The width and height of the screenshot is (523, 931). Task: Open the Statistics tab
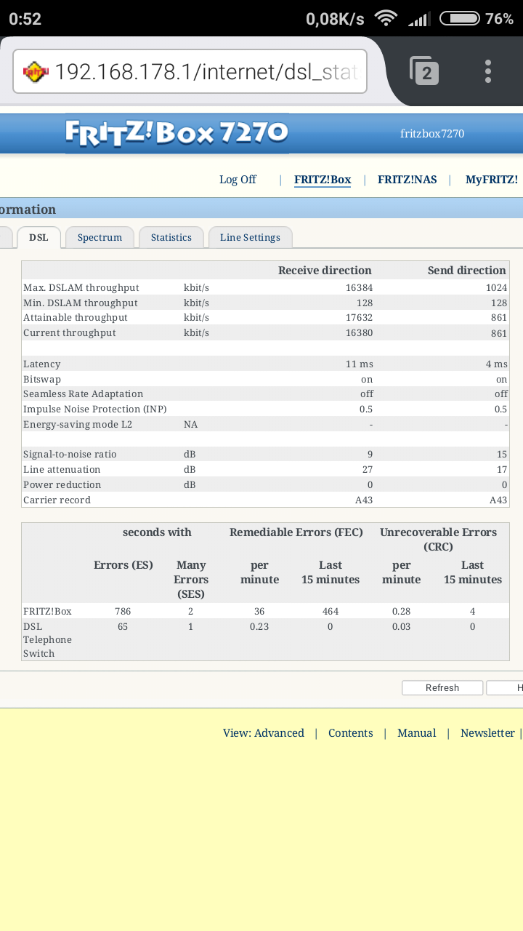click(x=171, y=237)
